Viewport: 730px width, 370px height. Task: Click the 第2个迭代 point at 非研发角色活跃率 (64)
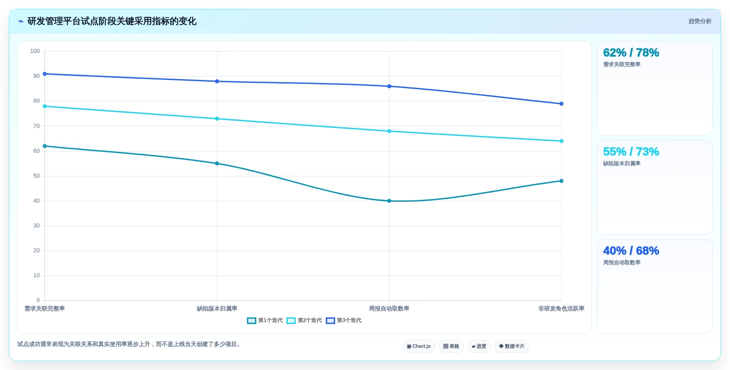pos(562,141)
